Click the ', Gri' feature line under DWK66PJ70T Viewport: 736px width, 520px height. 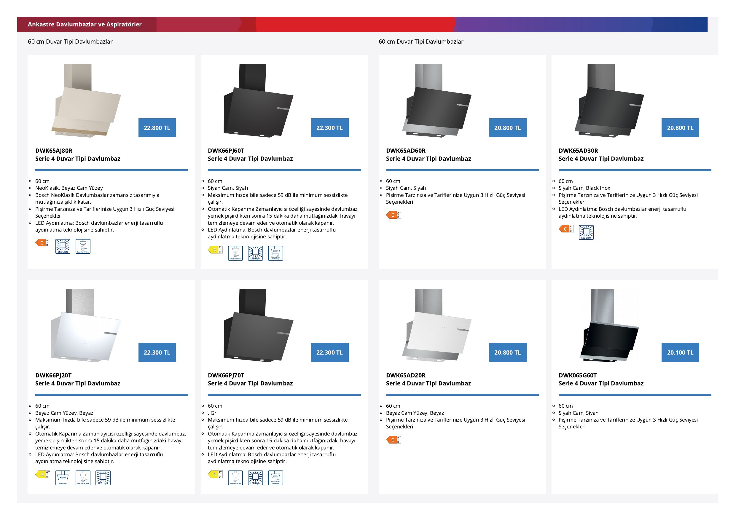(213, 413)
